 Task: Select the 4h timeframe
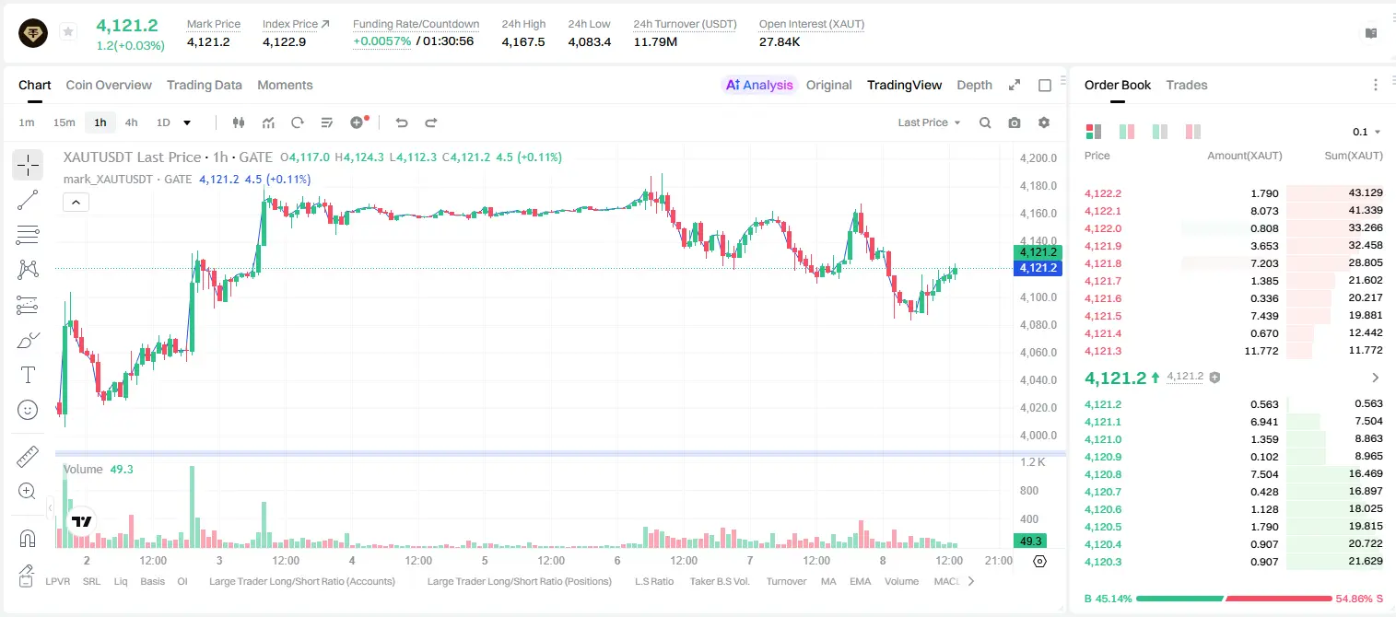132,122
